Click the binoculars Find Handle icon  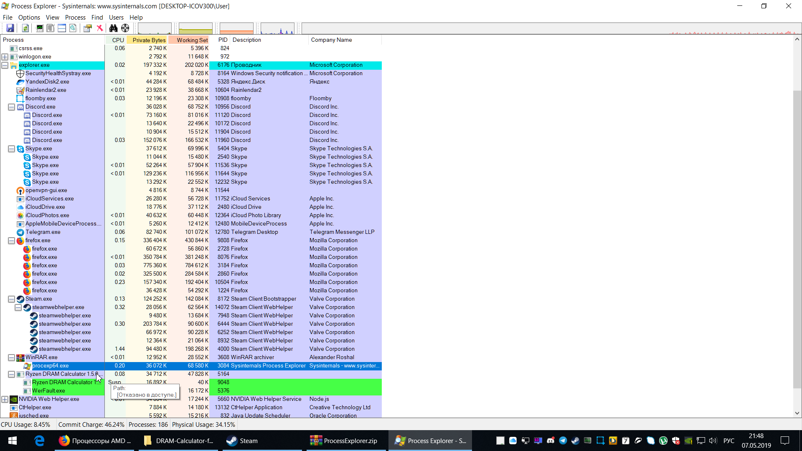coord(113,28)
